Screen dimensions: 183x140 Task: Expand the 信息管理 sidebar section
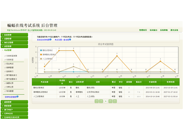14,35
